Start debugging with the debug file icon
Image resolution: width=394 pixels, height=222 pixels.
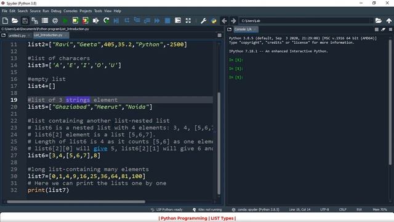pyautogui.click(x=116, y=20)
